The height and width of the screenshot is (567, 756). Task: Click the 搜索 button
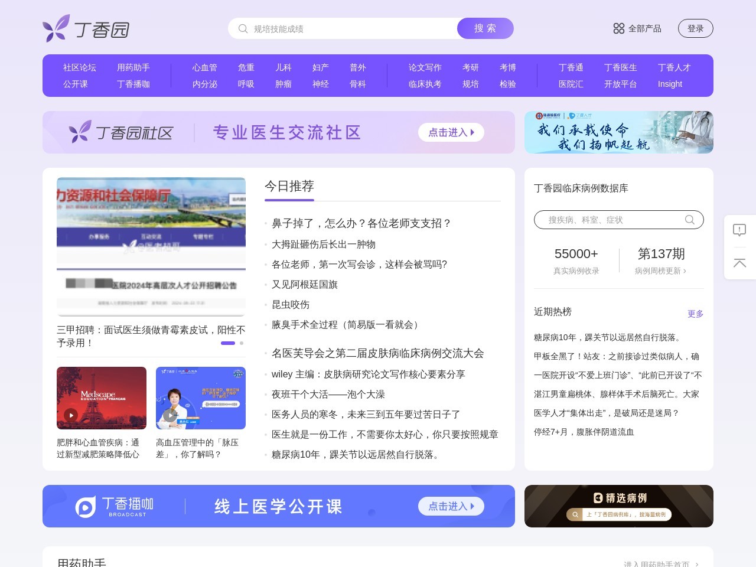(485, 28)
